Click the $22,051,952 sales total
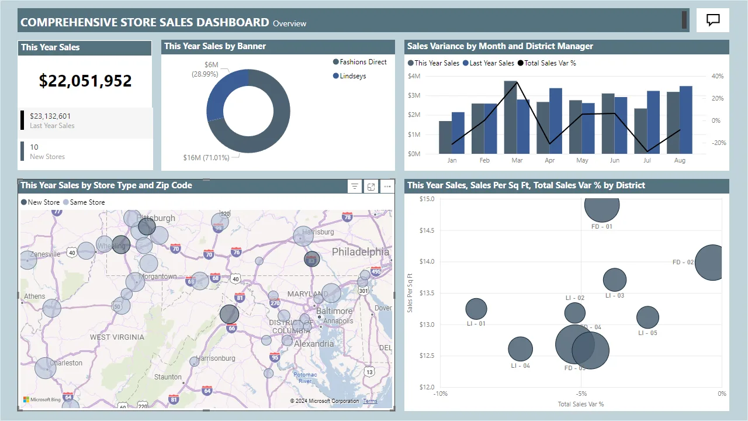This screenshot has width=748, height=421. tap(85, 81)
